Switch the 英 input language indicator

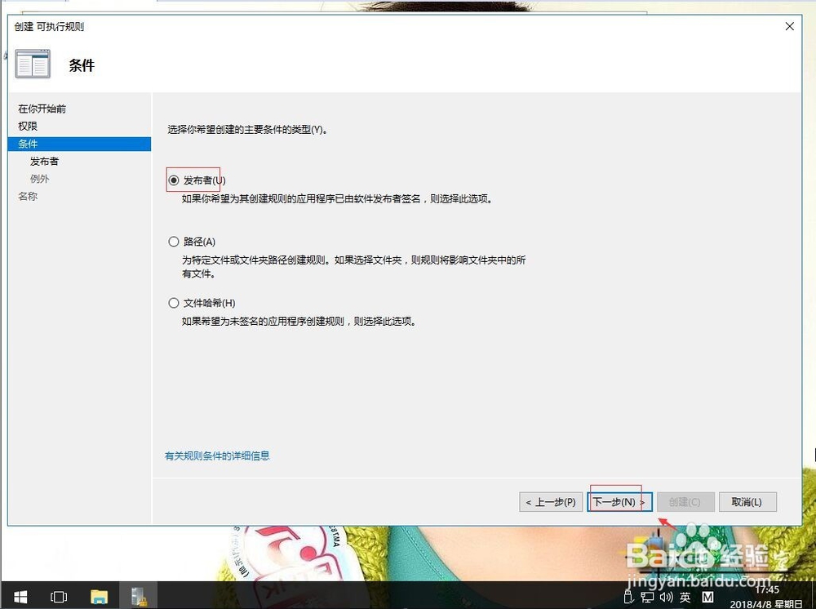pos(684,596)
